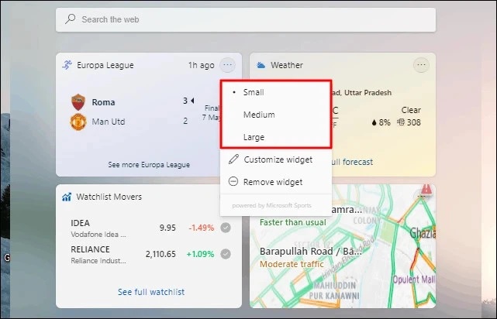Open See full watchlist link
Screen dimensions: 497x319
click(x=151, y=292)
